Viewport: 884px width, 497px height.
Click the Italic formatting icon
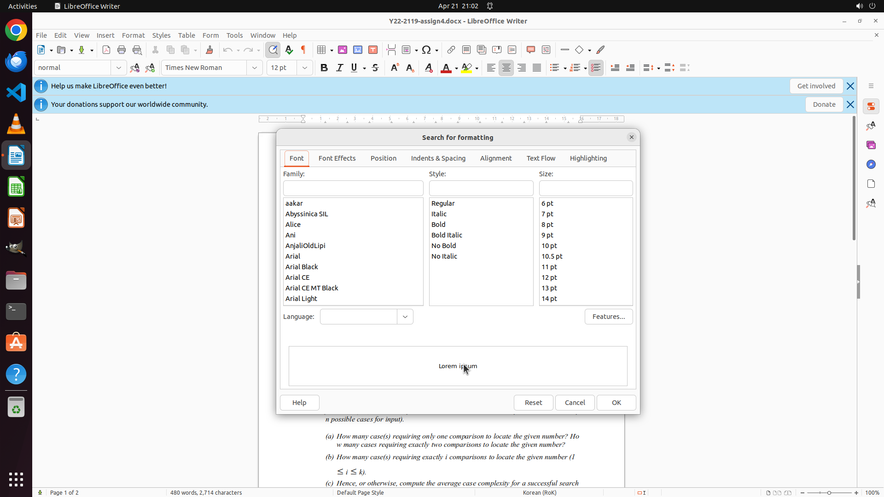pos(339,68)
